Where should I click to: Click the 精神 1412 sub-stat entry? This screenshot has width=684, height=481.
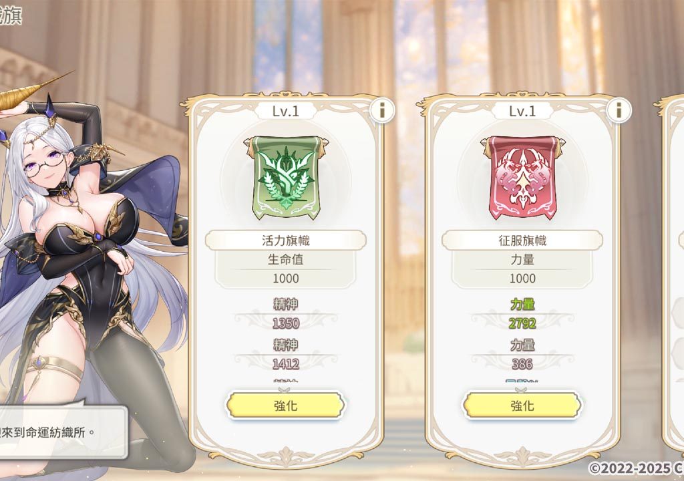pyautogui.click(x=286, y=355)
